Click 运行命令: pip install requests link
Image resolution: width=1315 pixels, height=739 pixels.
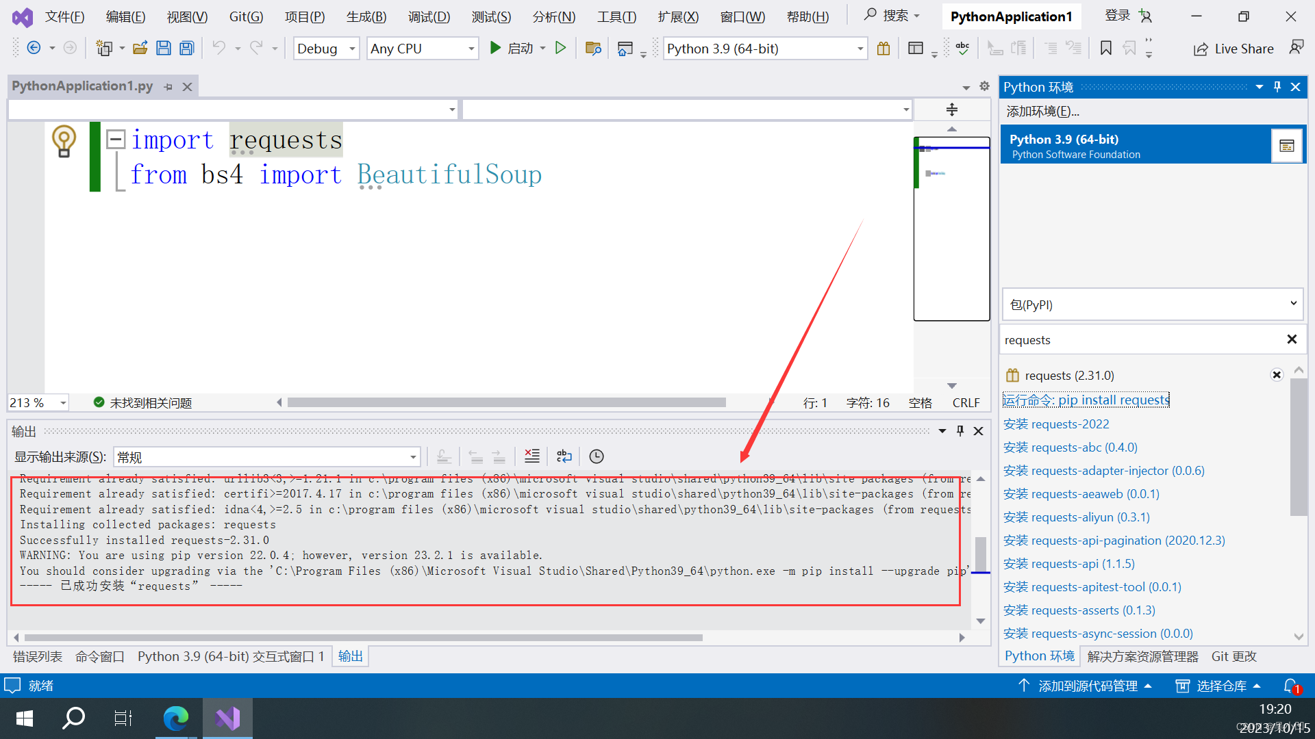pos(1086,400)
